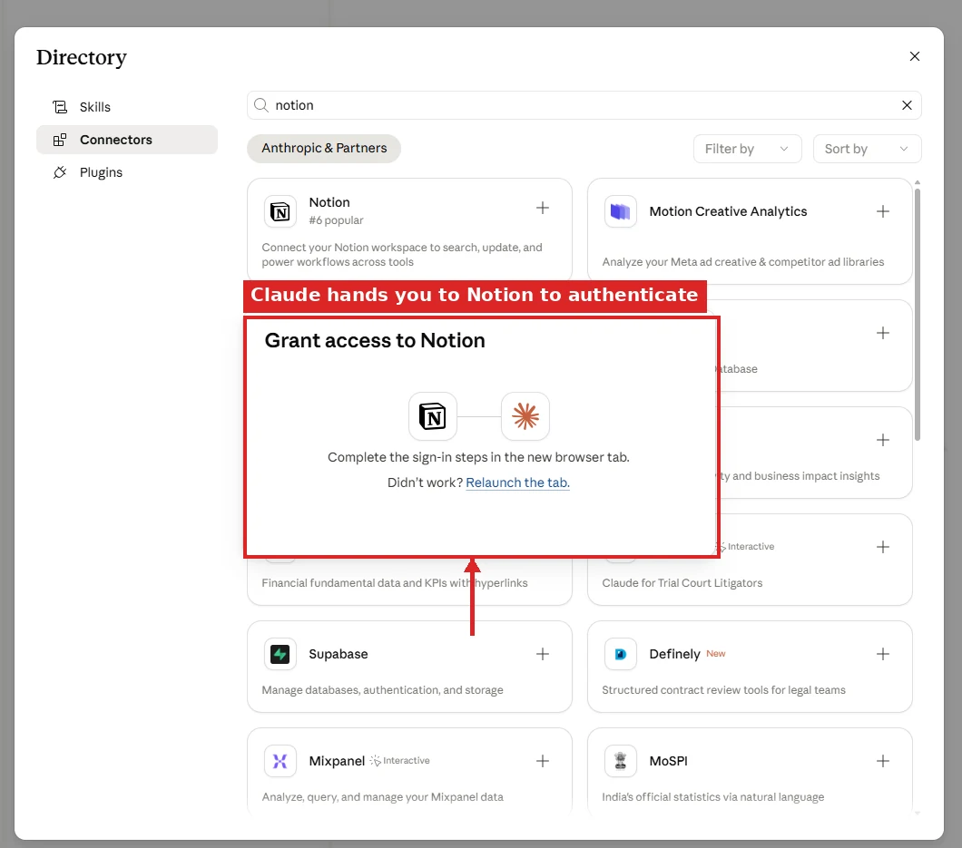Click the Notion logo in grant dialog
The height and width of the screenshot is (848, 962).
pos(433,416)
